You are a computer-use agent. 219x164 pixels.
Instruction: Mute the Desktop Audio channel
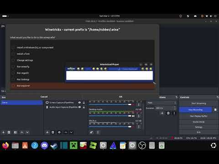133,116
